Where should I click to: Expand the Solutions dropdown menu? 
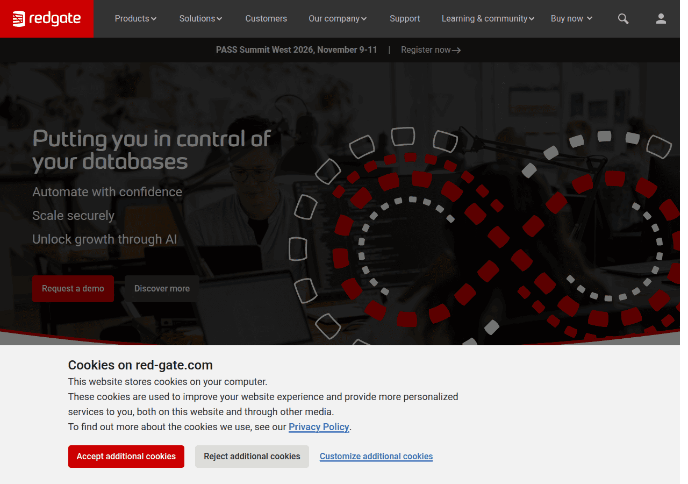200,18
